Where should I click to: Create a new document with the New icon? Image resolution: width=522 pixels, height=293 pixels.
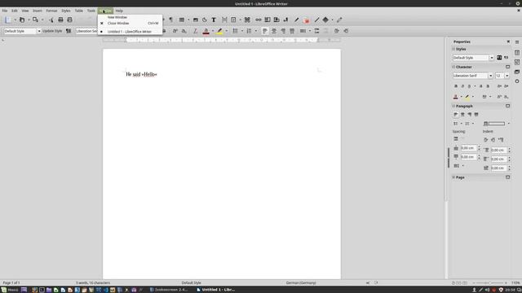pos(8,20)
